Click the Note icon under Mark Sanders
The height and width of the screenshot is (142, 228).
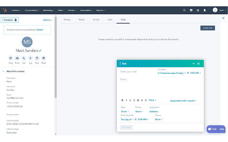[11, 58]
